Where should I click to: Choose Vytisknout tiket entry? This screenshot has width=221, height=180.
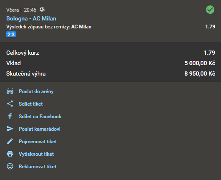click(x=36, y=154)
